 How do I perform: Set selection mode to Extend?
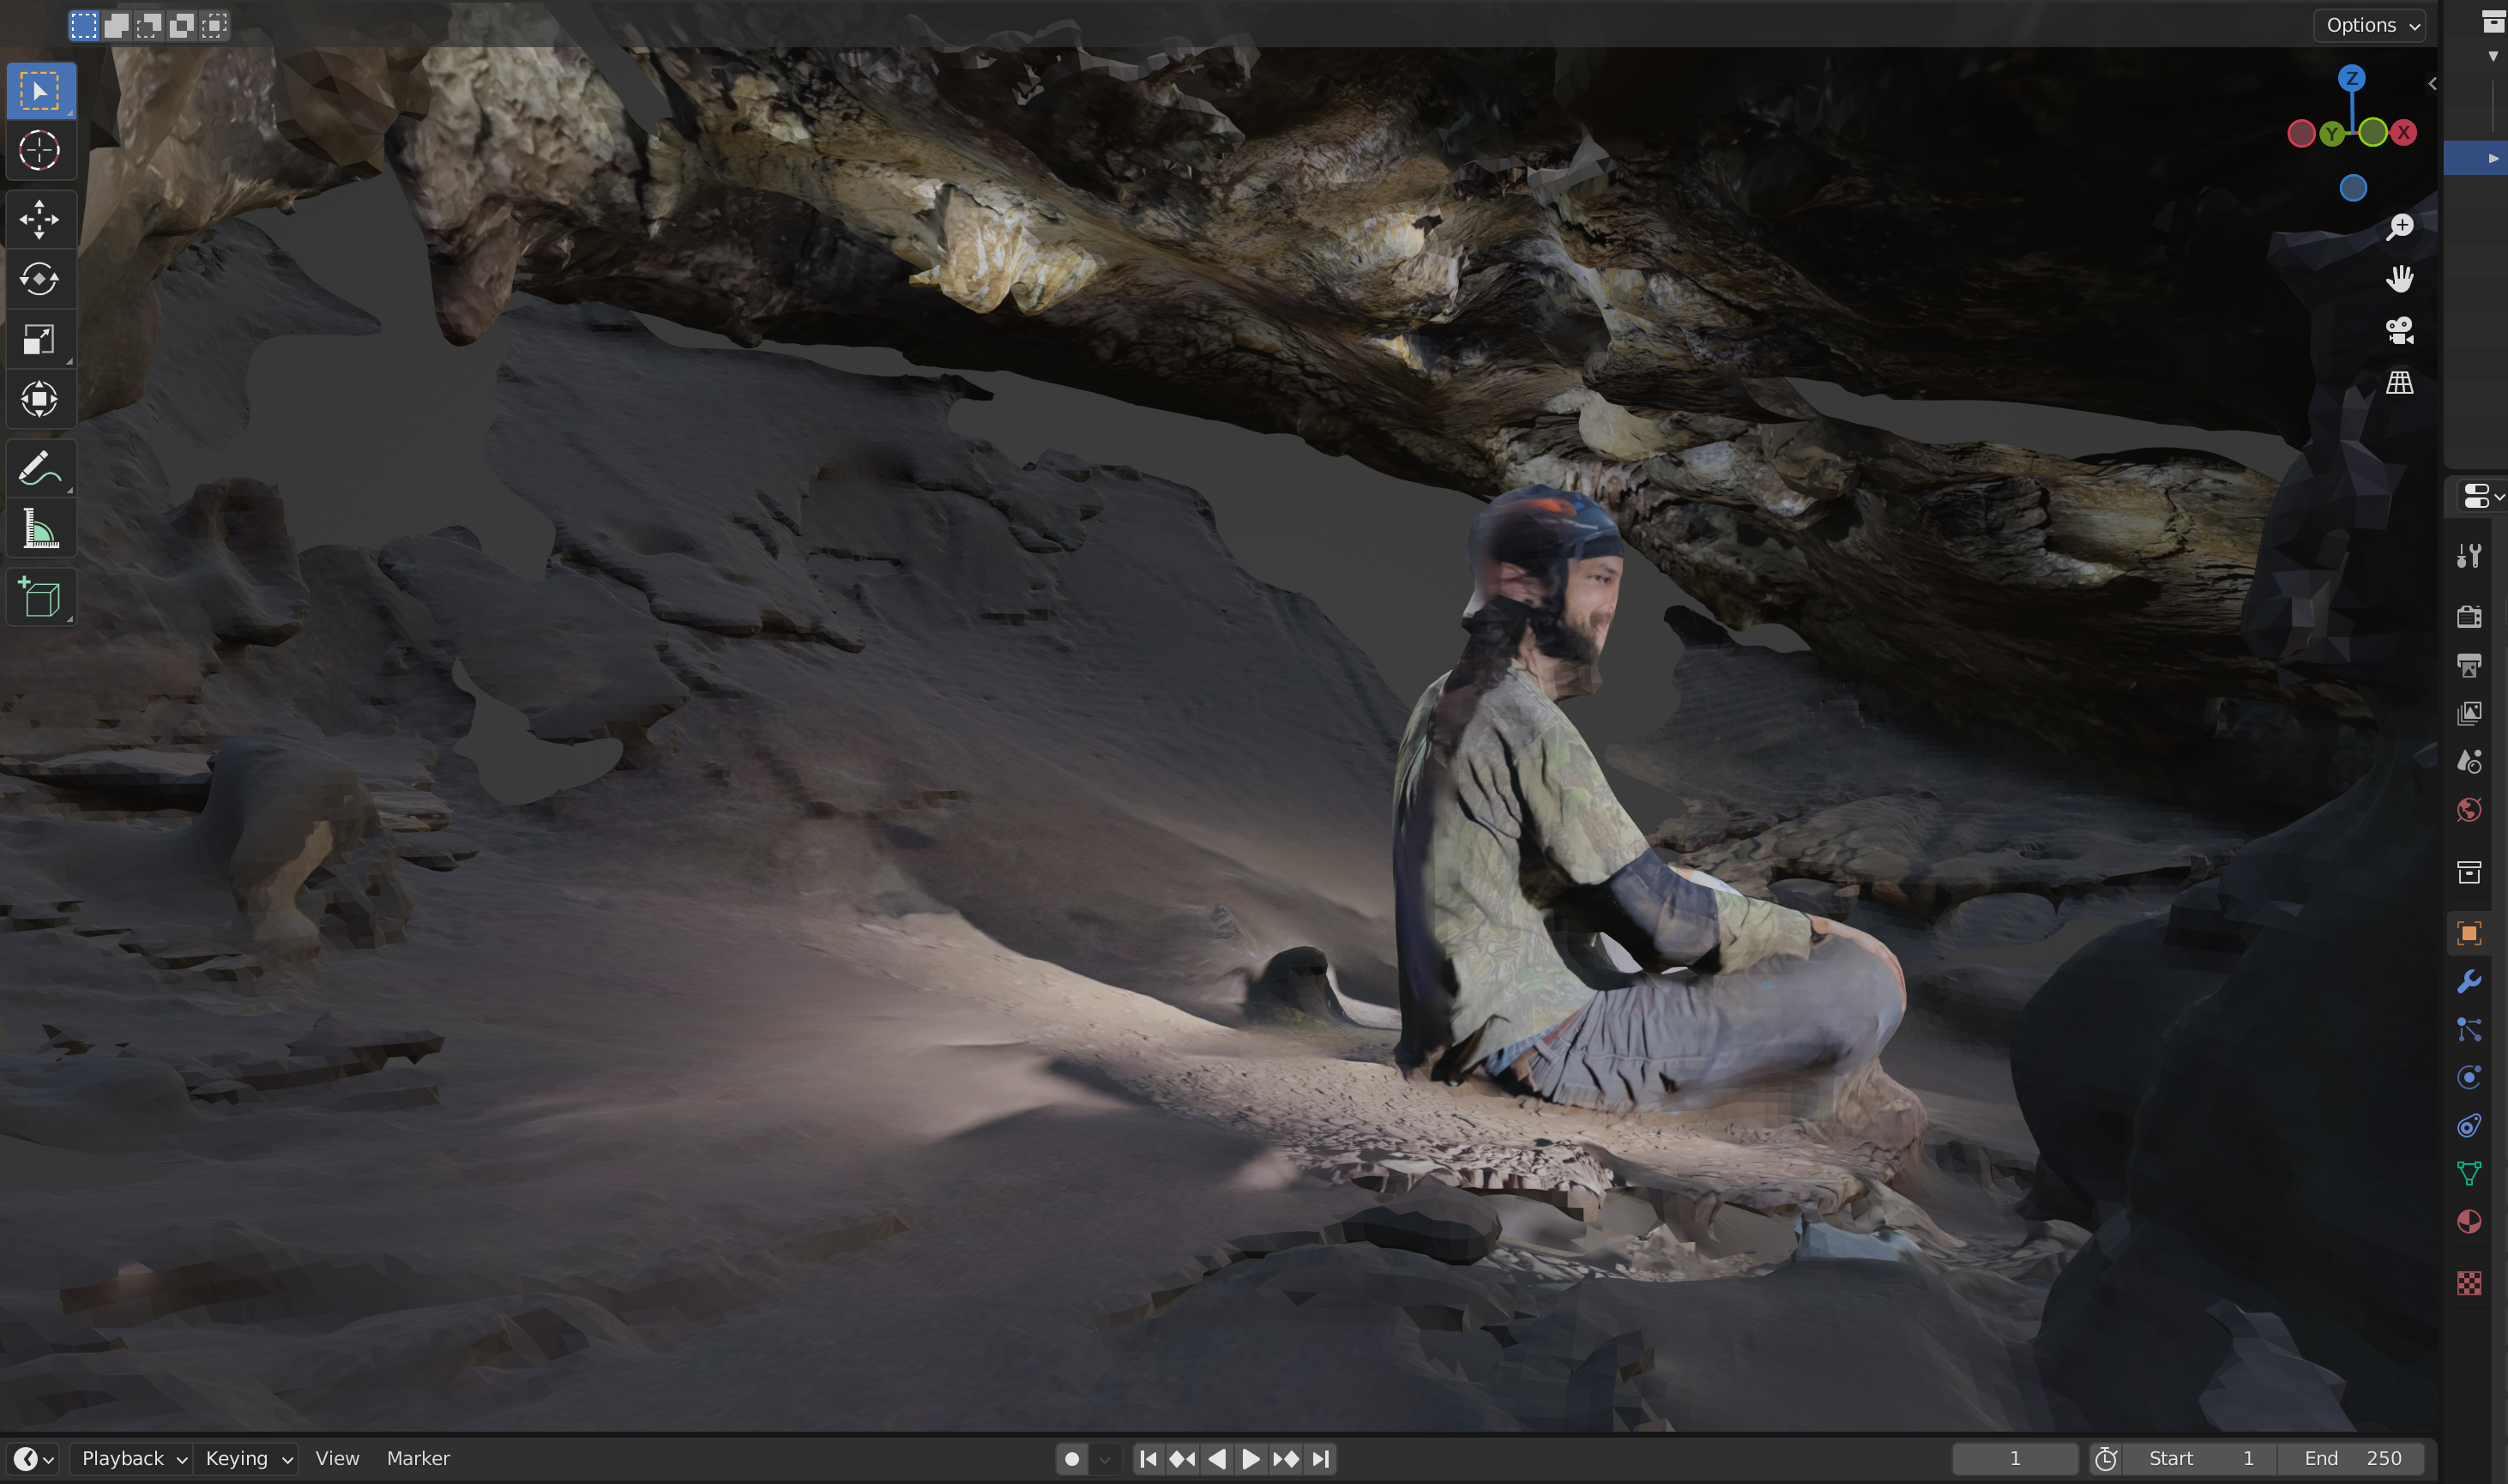click(117, 25)
